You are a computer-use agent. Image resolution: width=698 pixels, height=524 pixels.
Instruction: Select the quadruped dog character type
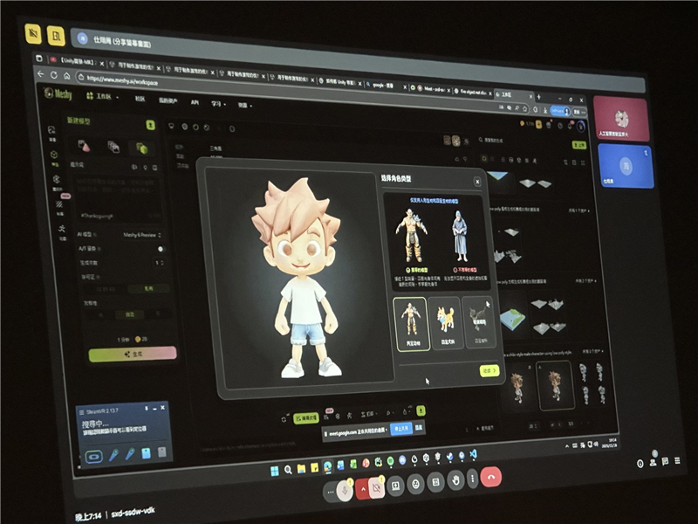[x=445, y=322]
